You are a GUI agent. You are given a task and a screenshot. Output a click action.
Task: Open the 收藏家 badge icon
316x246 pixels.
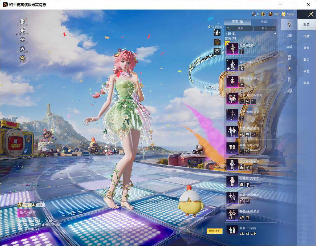tap(22, 58)
